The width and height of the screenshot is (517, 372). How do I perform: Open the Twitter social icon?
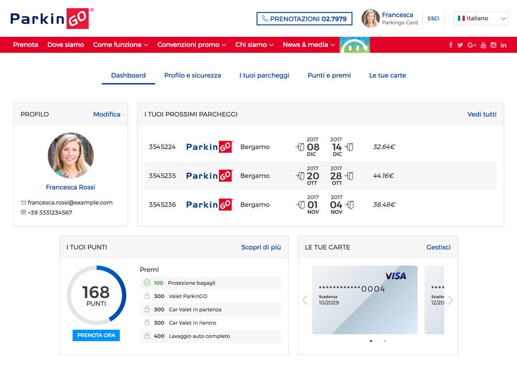click(460, 45)
